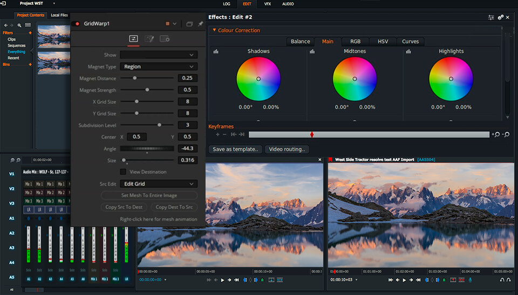Pin the GridWarp1 panel with pushpin icon

pos(200,24)
